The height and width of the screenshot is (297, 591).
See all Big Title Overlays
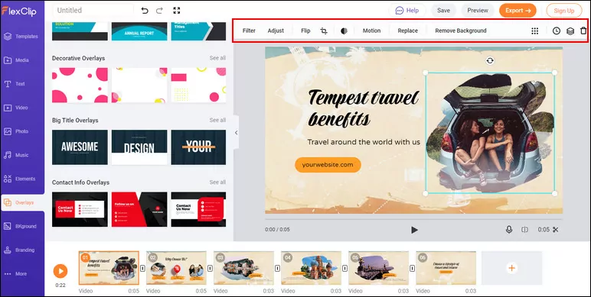217,120
